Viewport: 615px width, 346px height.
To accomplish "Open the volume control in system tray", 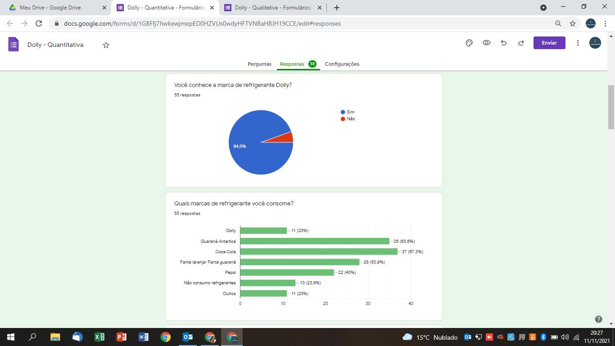I will pos(565,337).
